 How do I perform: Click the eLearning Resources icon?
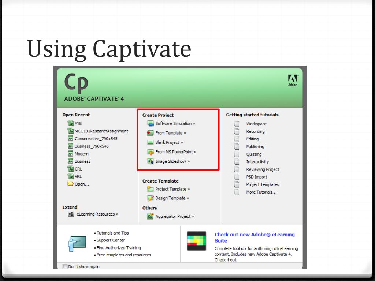point(71,214)
